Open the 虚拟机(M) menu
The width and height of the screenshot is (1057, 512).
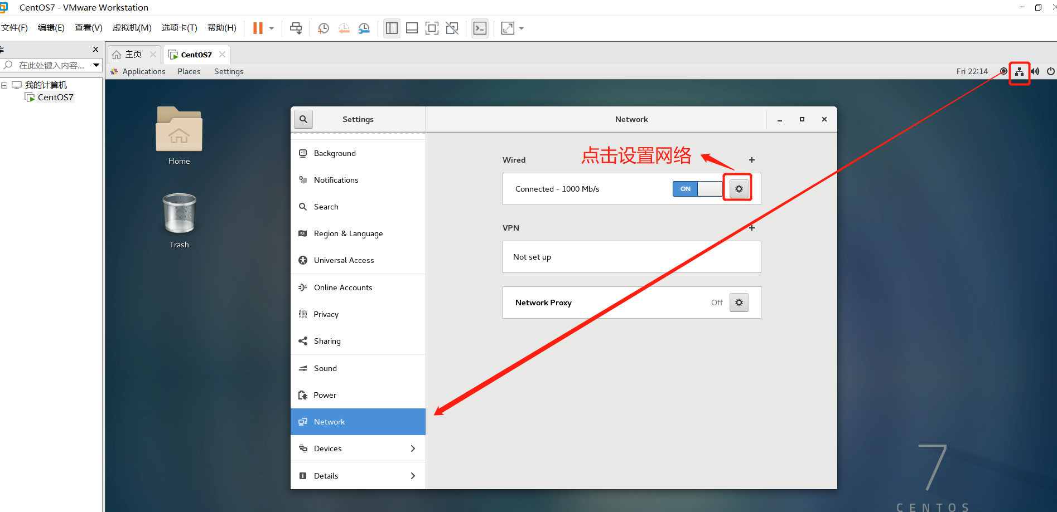click(x=132, y=28)
